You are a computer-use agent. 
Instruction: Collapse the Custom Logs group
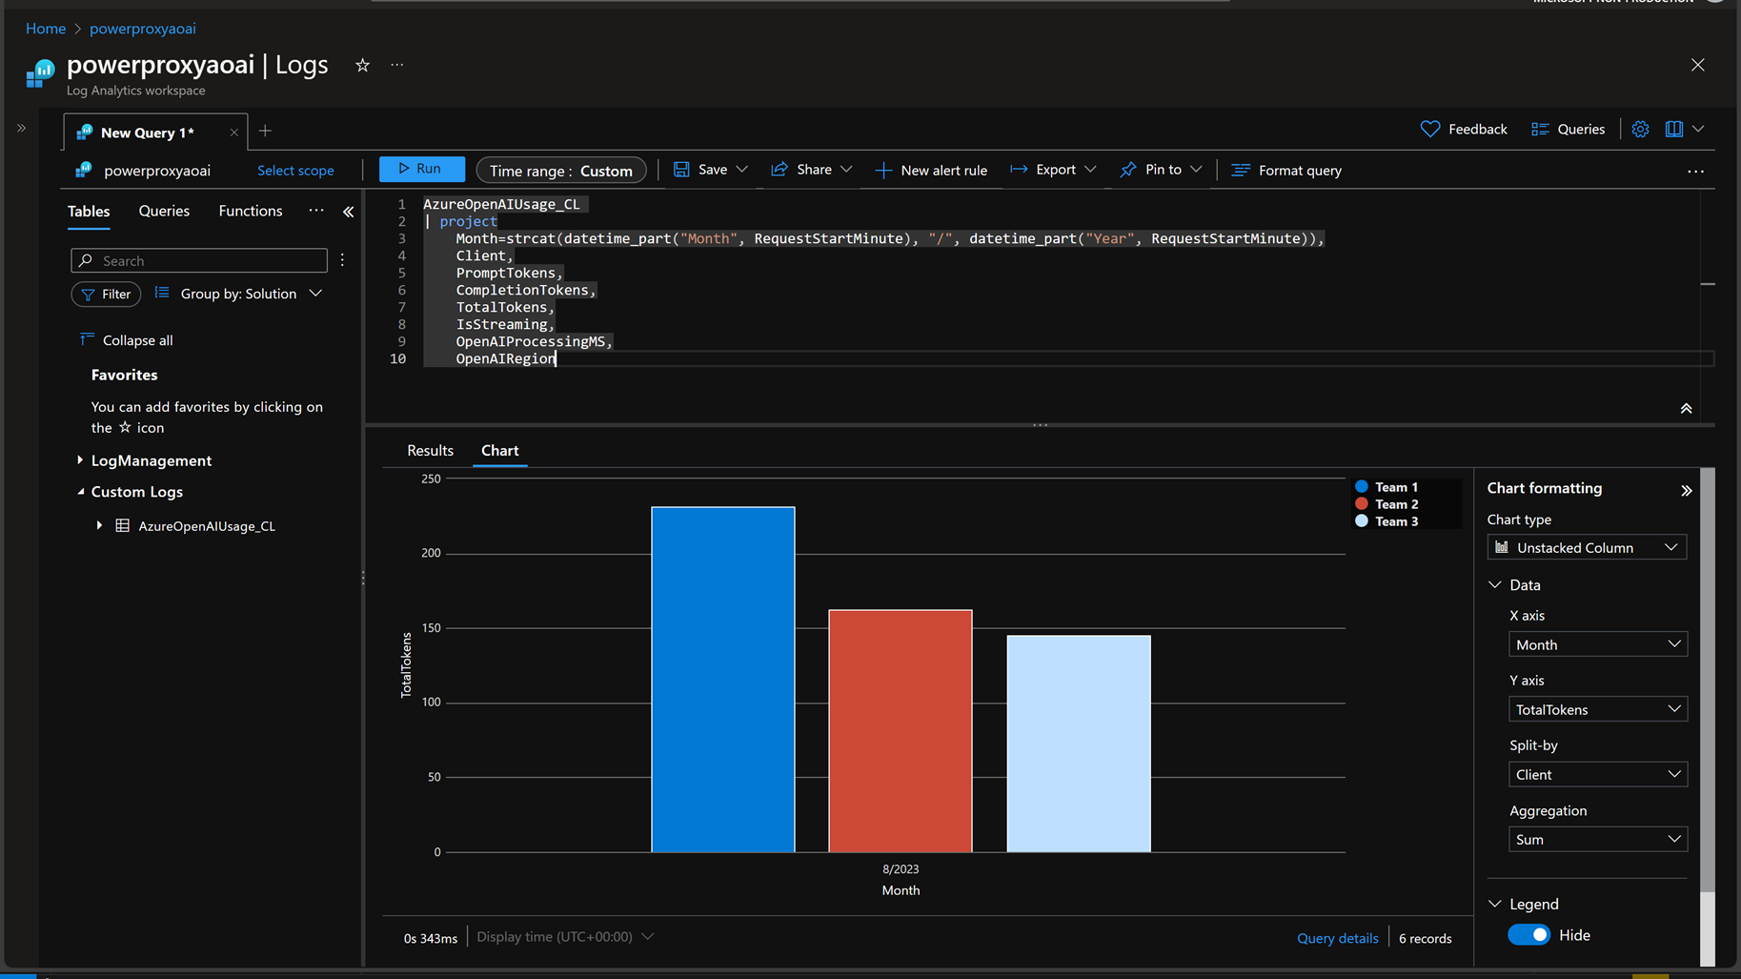pos(80,492)
